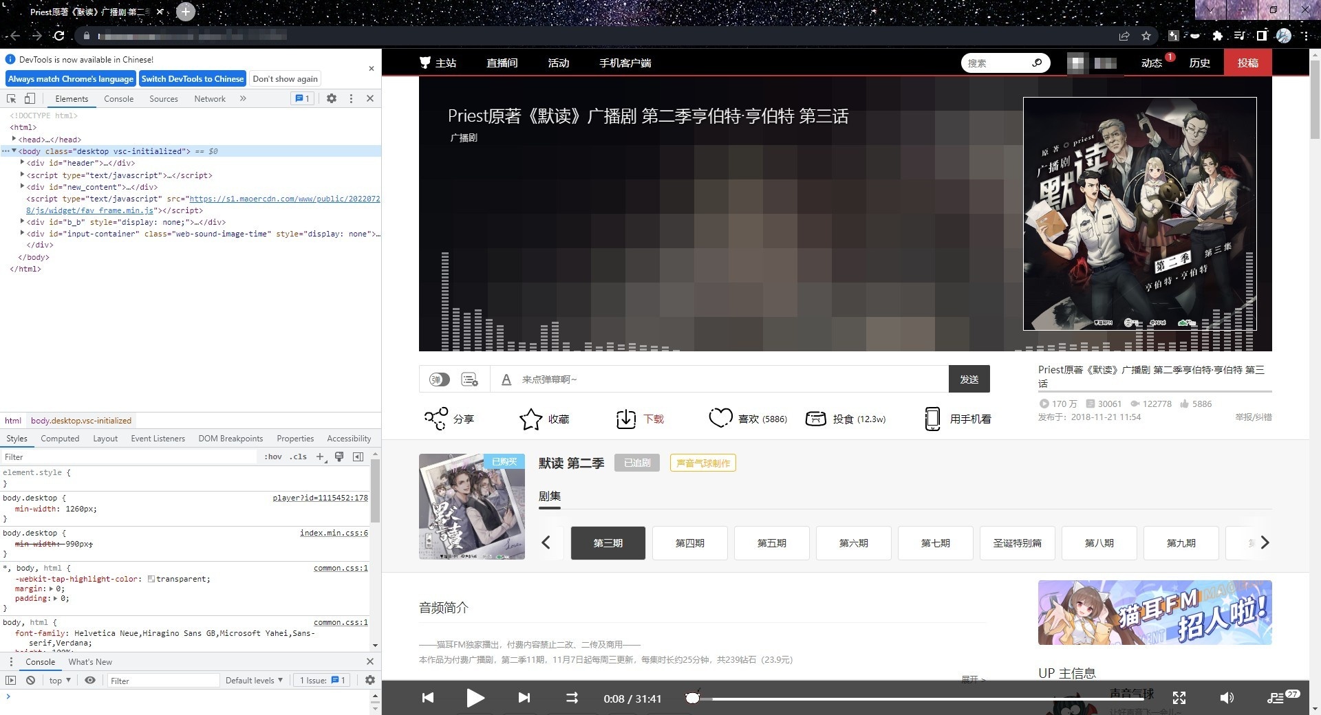The image size is (1321, 715).
Task: Toggle the loop playback mode icon
Action: click(x=572, y=698)
